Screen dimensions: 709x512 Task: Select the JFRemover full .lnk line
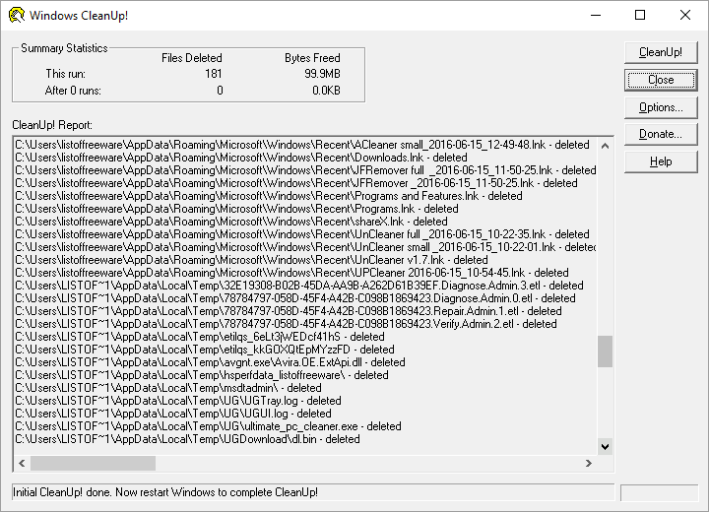click(x=305, y=170)
